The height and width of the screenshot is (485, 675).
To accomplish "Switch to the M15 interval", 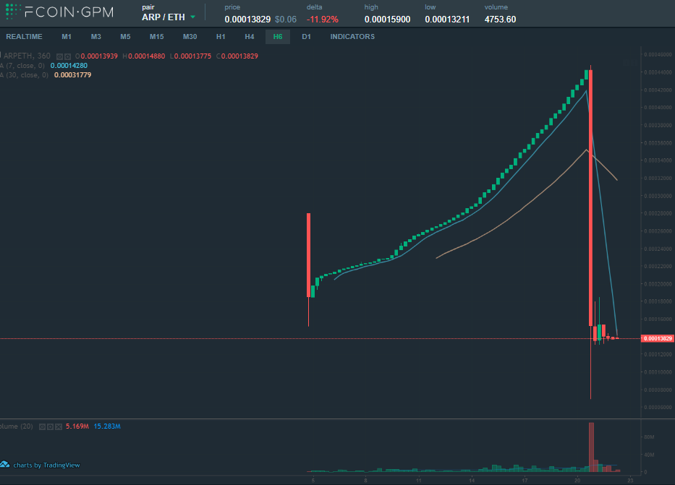I will pyautogui.click(x=157, y=37).
